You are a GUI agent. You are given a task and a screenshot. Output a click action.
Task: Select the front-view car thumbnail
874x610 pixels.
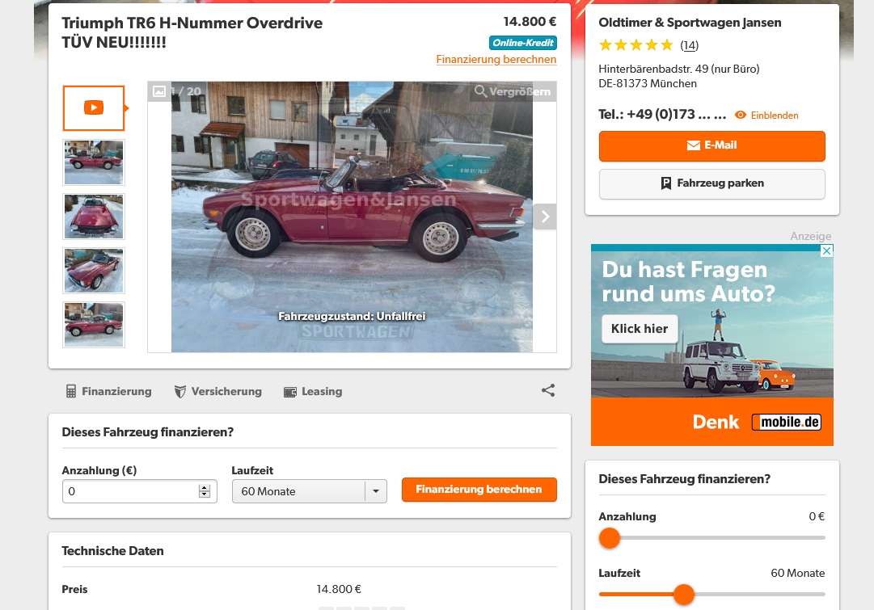coord(94,217)
